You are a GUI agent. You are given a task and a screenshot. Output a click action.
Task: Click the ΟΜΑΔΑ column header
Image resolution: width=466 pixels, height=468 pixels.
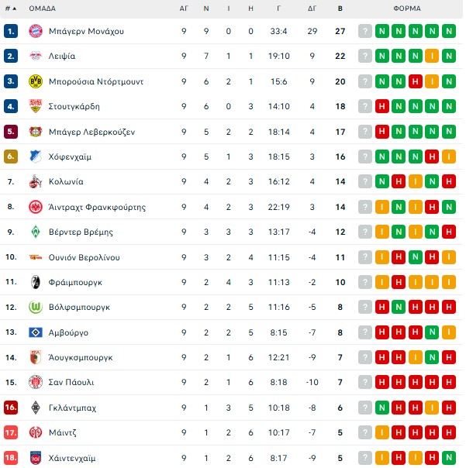click(42, 9)
